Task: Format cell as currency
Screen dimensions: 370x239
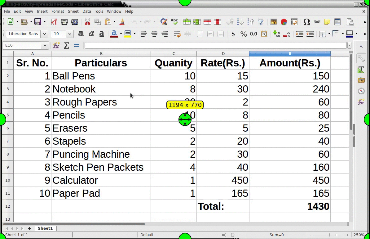Action: (233, 34)
